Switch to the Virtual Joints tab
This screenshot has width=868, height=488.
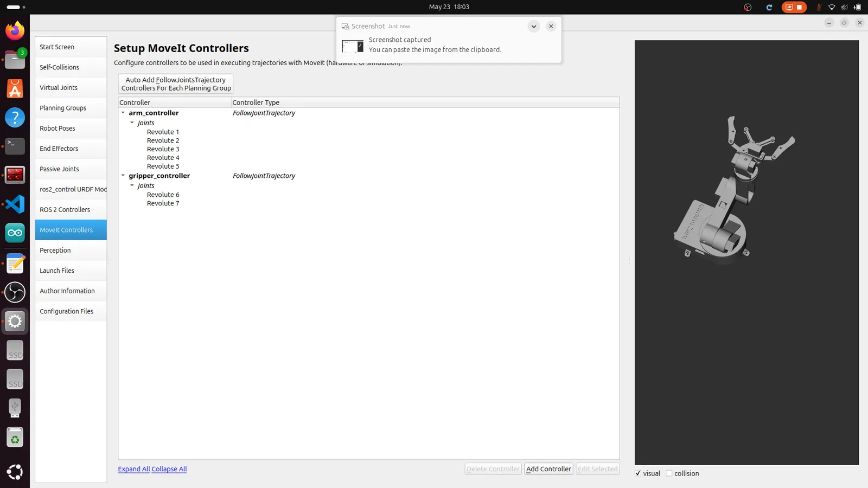click(71, 88)
